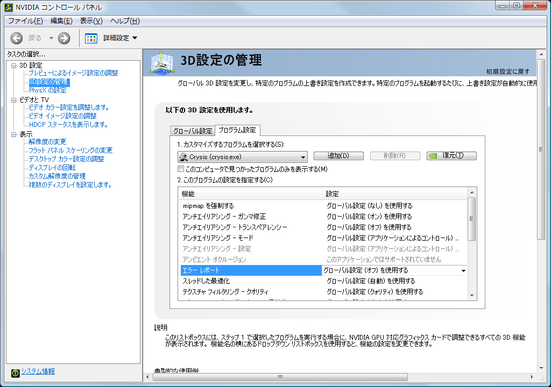Click the 詳細設定 view grid icon

(x=91, y=38)
